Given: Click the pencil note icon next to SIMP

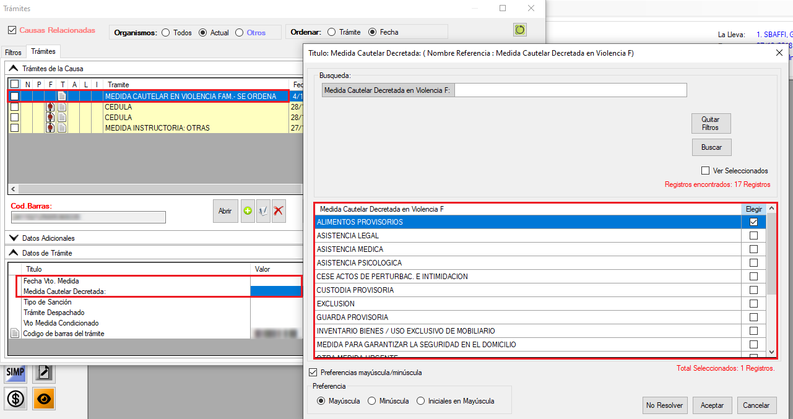Looking at the screenshot, I should pos(44,372).
